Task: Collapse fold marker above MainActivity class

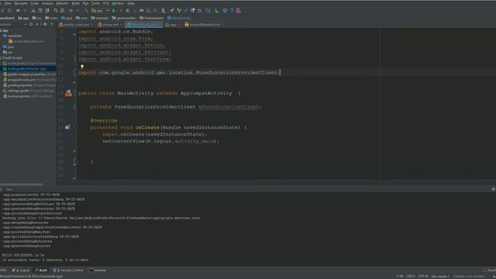Action: click(74, 83)
